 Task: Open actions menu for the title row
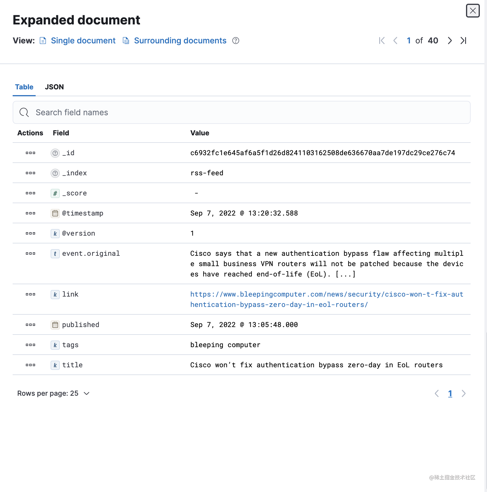tap(30, 365)
